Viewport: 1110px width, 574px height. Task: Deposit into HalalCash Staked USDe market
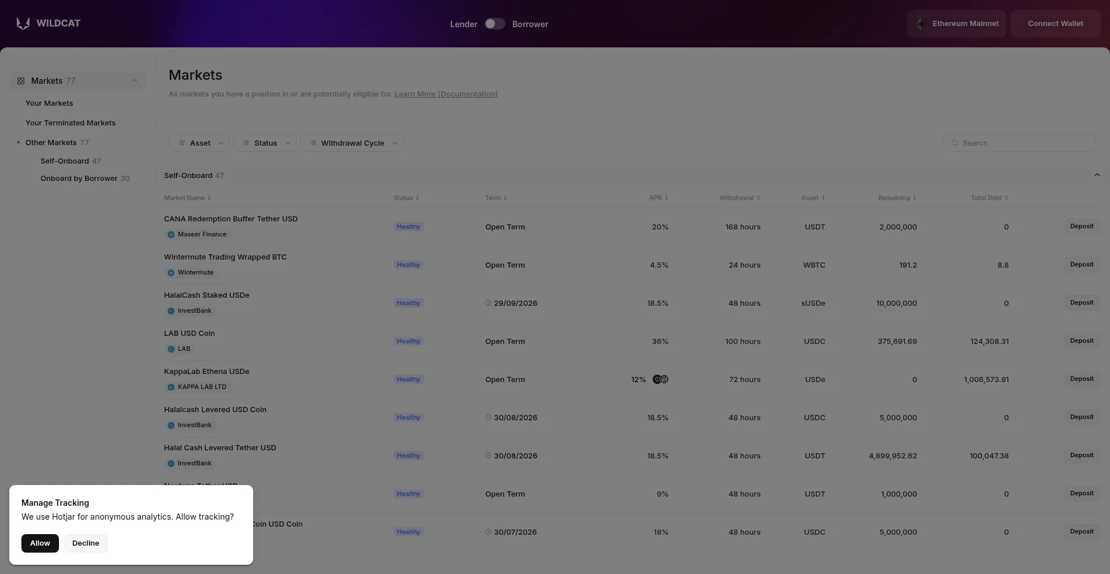tap(1082, 303)
